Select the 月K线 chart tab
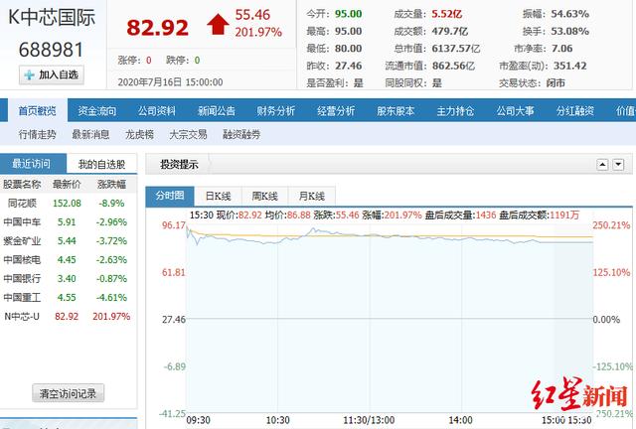This screenshot has width=636, height=429. point(311,197)
